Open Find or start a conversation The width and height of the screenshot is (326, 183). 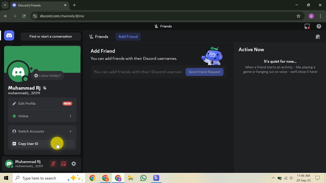click(x=51, y=37)
